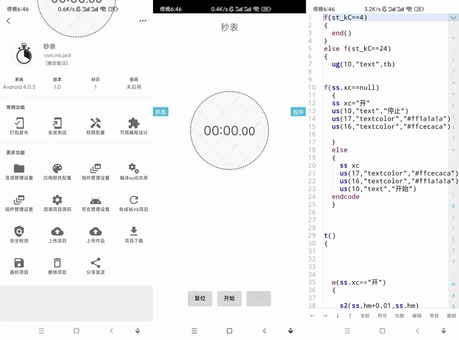459x340 pixels.
Task: Select 备份项目 backup project
Action: [x=19, y=266]
